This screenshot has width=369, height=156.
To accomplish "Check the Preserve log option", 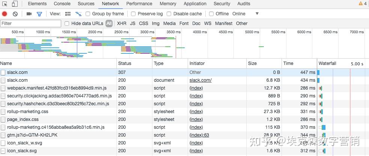I will tap(133, 14).
